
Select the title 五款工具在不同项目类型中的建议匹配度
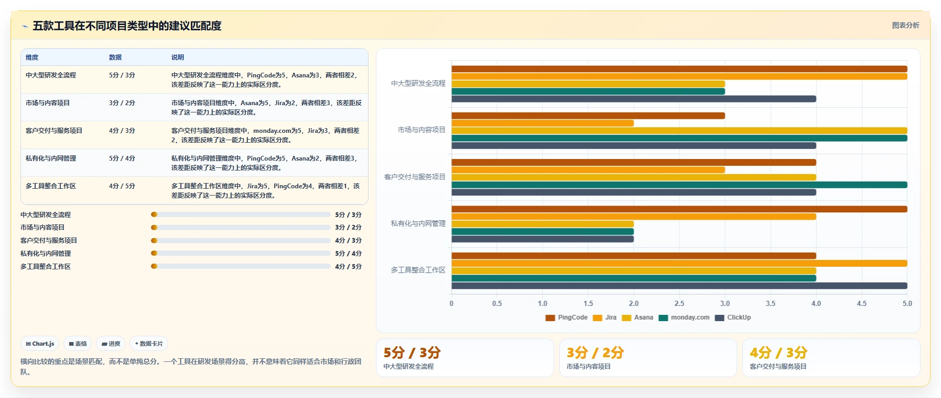(127, 26)
